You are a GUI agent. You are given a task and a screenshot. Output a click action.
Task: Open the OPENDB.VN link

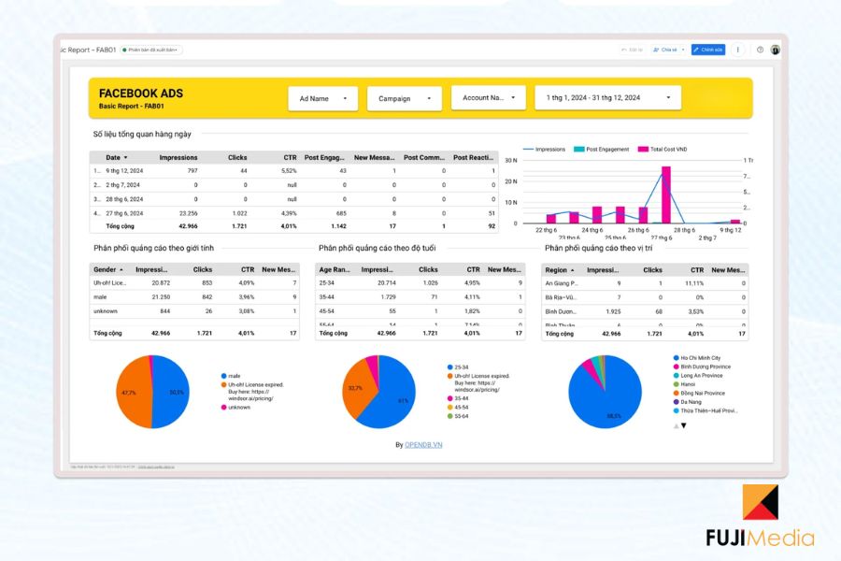coord(423,444)
